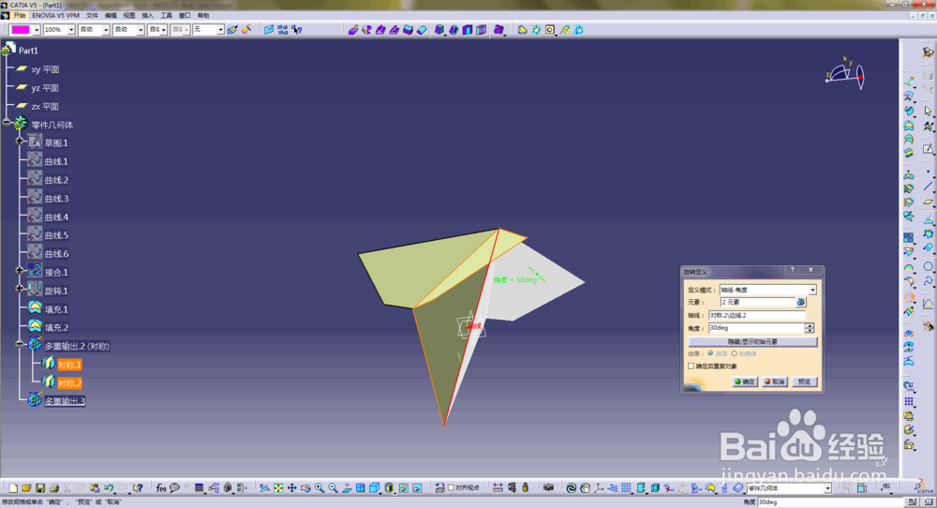This screenshot has width=937, height=508.
Task: Open the ENOVIA V5 VPM menu
Action: point(55,16)
